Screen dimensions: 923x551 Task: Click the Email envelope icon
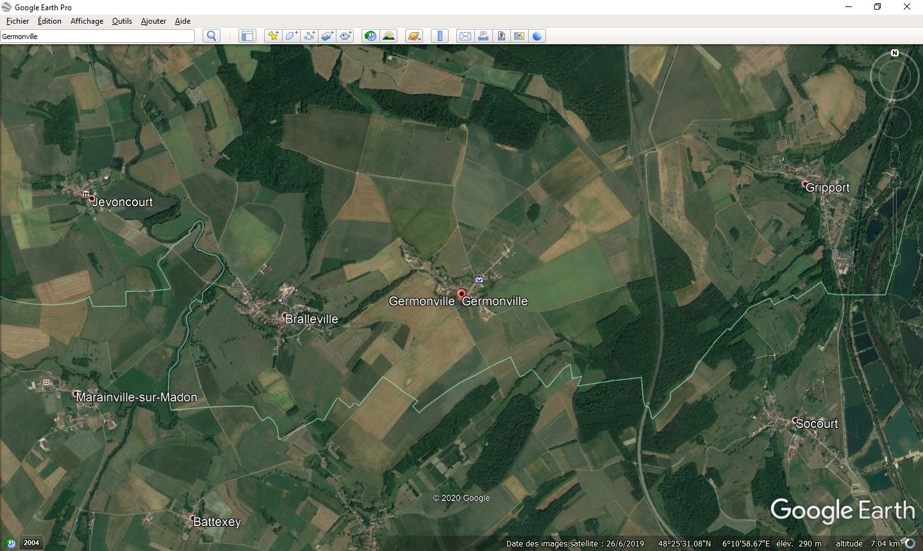coord(465,36)
